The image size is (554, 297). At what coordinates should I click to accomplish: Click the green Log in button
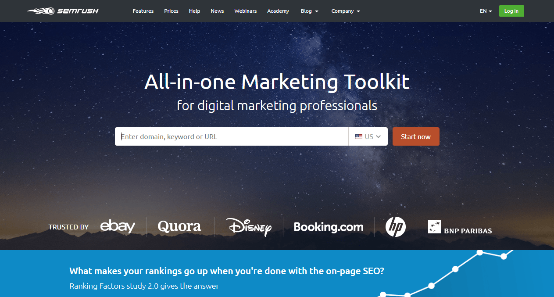point(511,11)
